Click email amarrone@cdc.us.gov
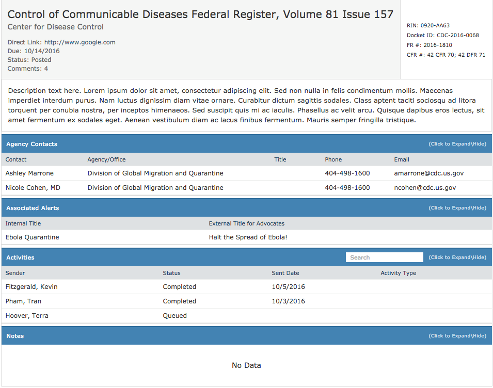The height and width of the screenshot is (388, 493). coord(429,173)
